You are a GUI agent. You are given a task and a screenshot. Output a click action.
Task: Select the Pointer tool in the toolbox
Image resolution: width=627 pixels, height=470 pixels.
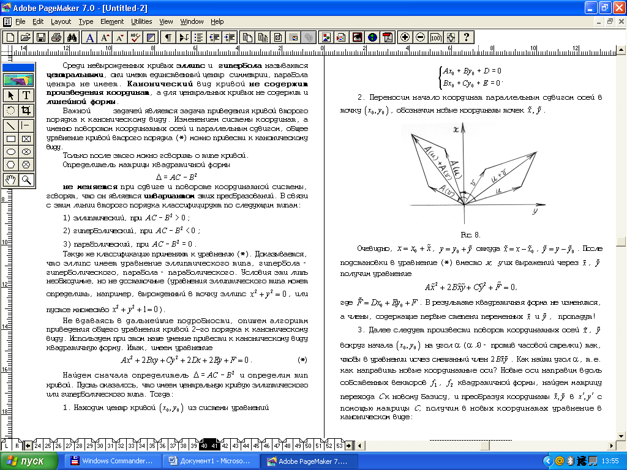point(11,95)
